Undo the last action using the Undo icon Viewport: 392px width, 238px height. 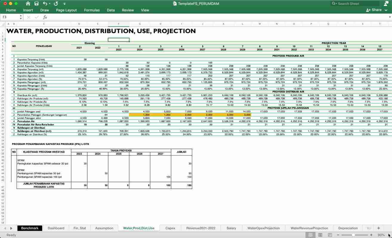coord(45,4)
